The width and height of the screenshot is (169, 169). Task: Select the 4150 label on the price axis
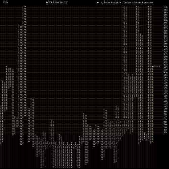(166, 6)
